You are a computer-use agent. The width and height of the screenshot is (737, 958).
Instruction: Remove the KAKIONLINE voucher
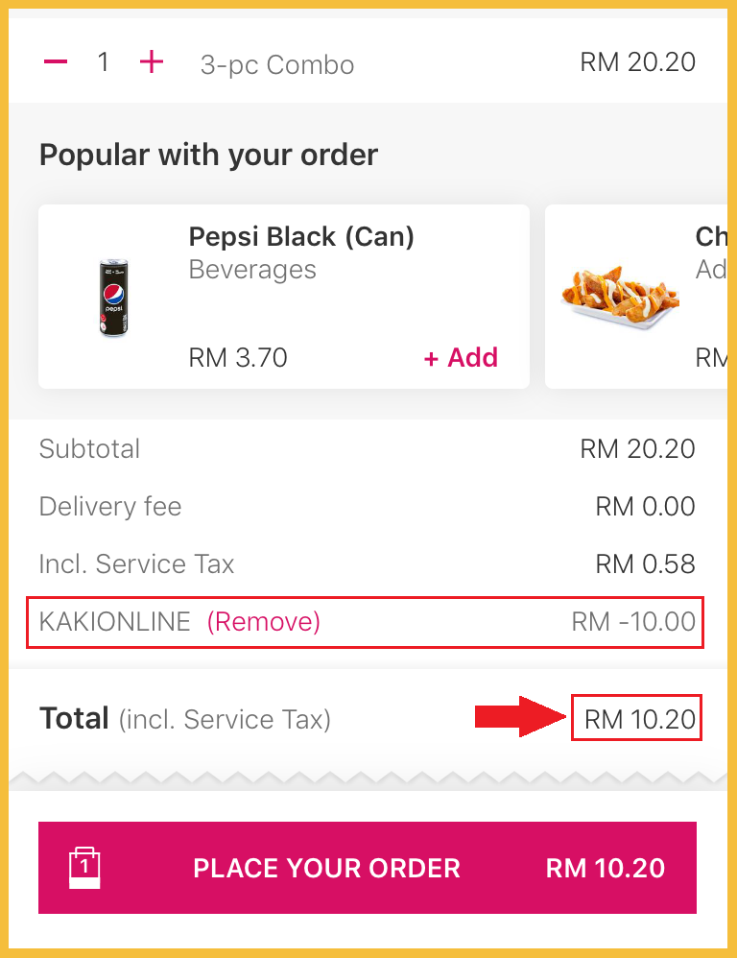click(x=264, y=622)
